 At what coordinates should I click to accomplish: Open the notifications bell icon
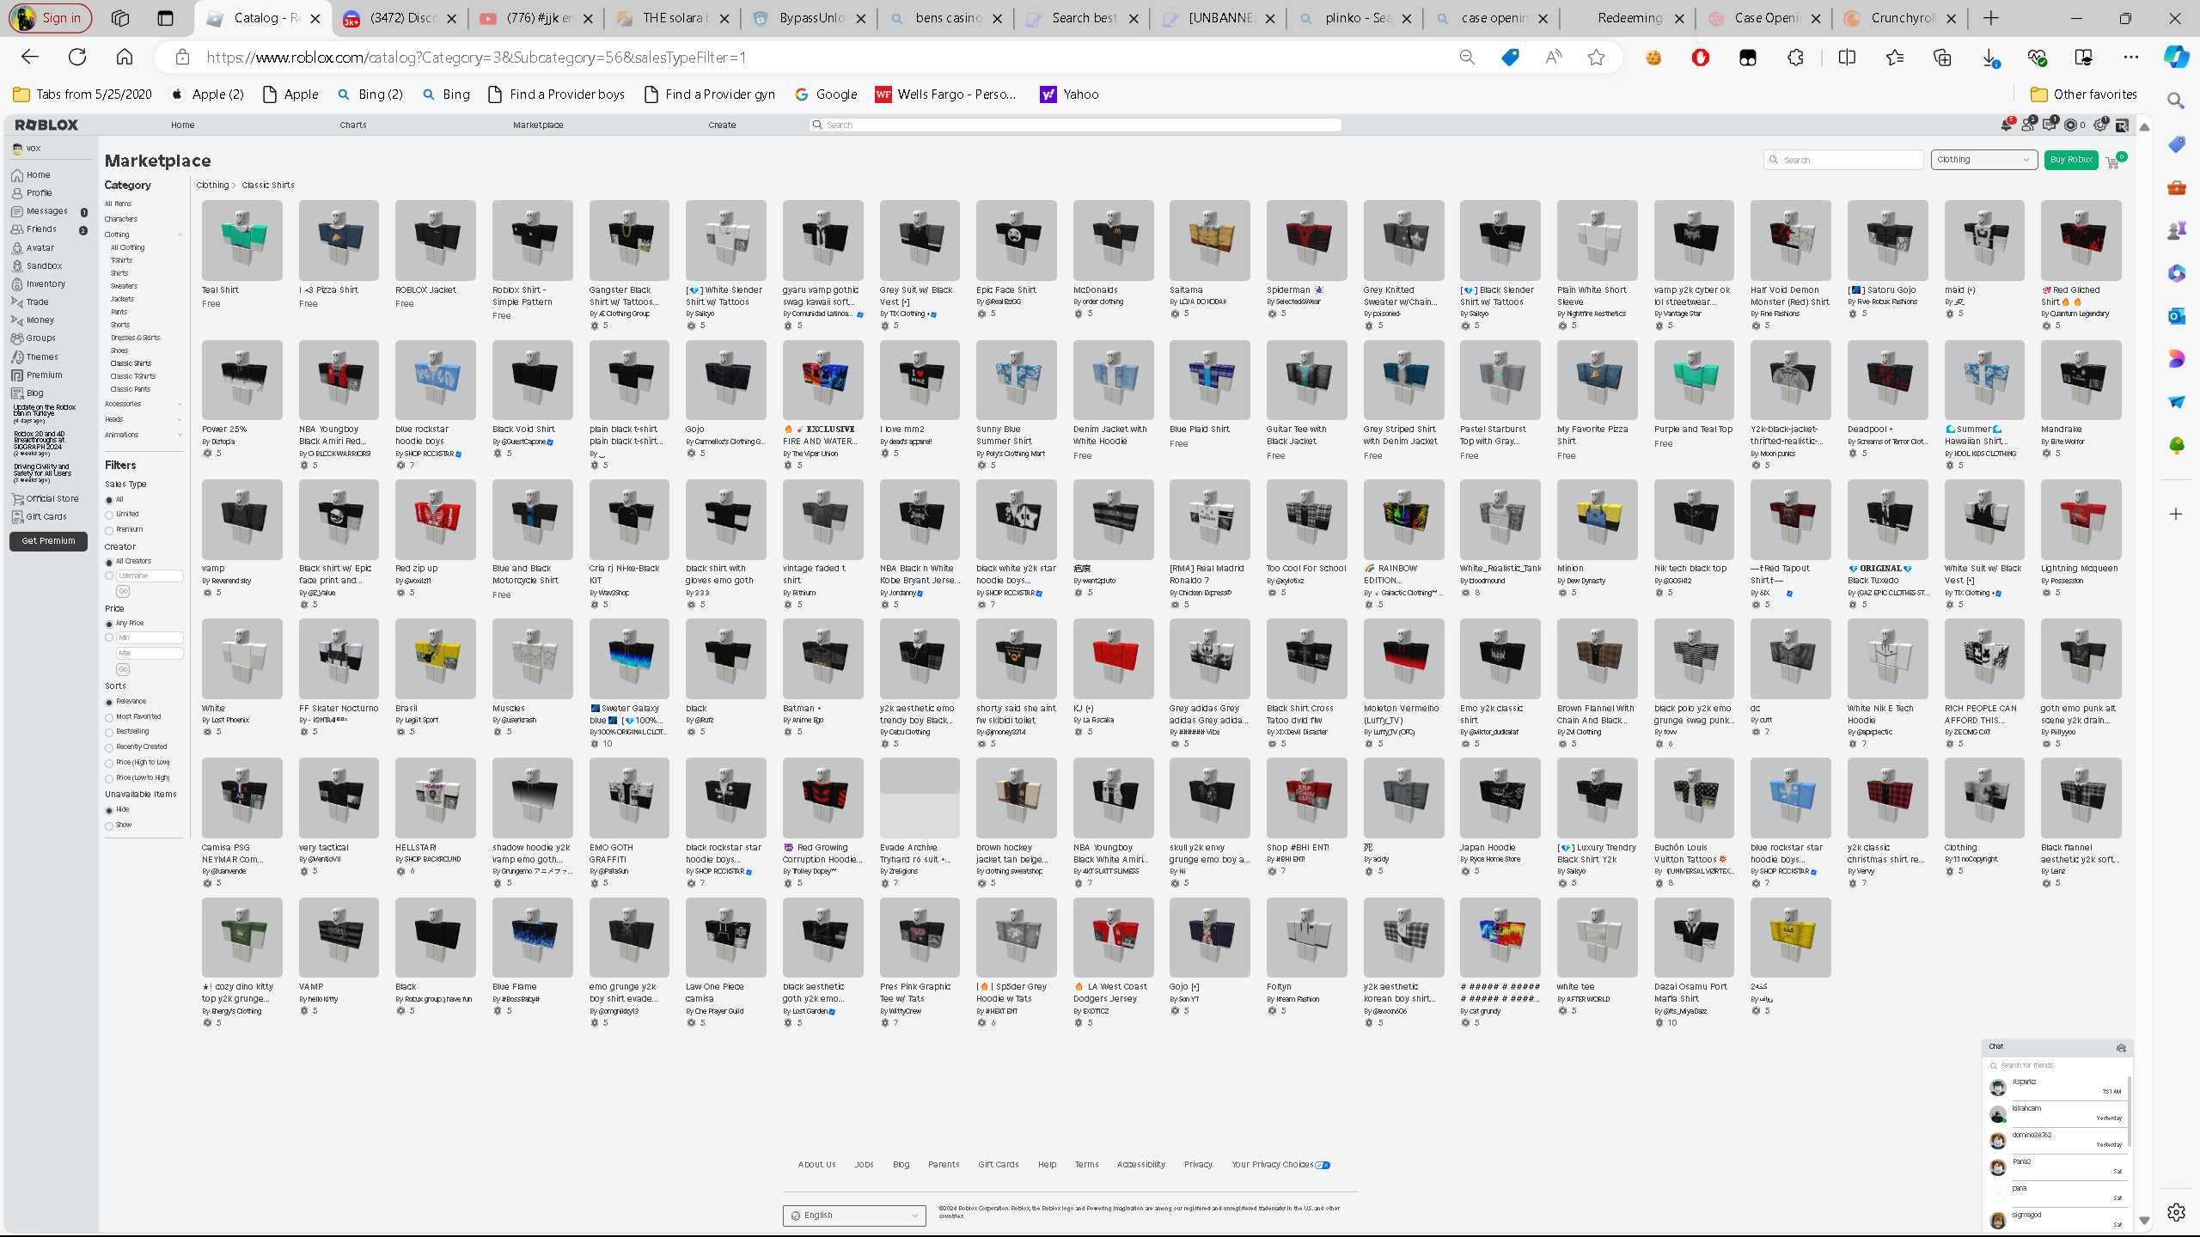point(2006,125)
